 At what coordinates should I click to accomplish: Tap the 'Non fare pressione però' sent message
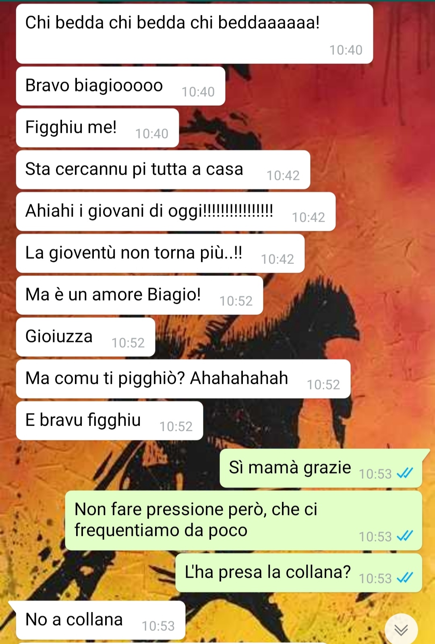244,521
